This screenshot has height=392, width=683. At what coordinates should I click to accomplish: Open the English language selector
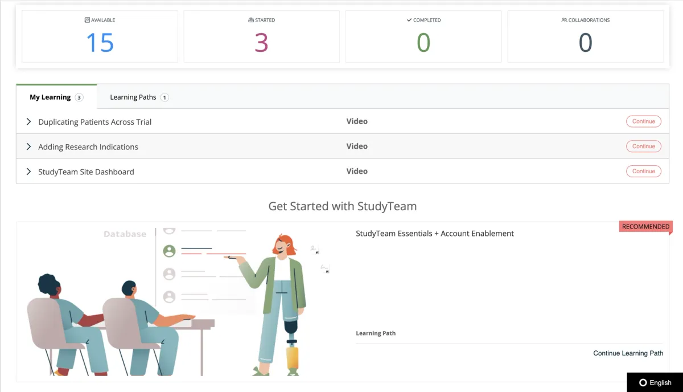click(655, 383)
